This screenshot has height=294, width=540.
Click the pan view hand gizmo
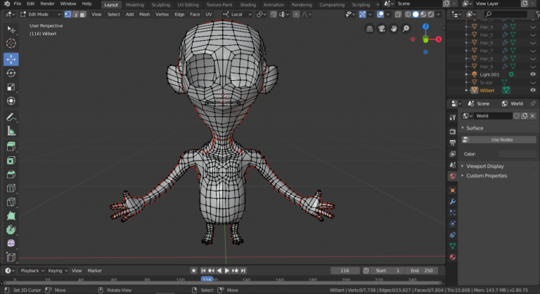(x=394, y=29)
